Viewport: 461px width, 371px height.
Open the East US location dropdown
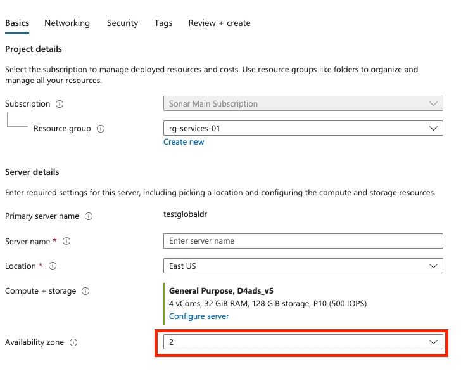(x=303, y=266)
